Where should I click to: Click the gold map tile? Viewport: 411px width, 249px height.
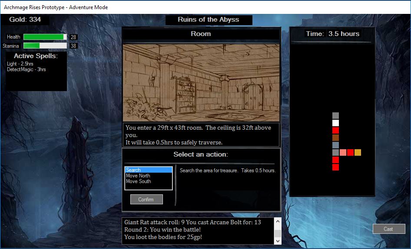[358, 152]
